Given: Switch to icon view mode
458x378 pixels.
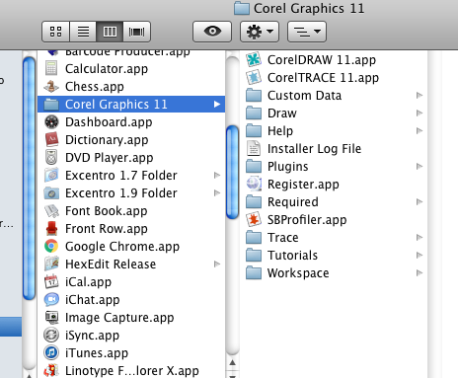Looking at the screenshot, I should tap(55, 32).
